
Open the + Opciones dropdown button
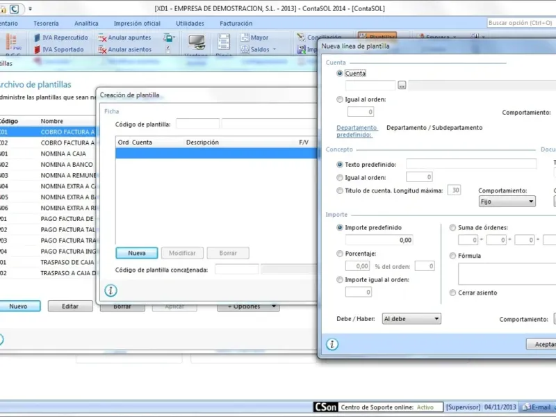[x=248, y=307]
